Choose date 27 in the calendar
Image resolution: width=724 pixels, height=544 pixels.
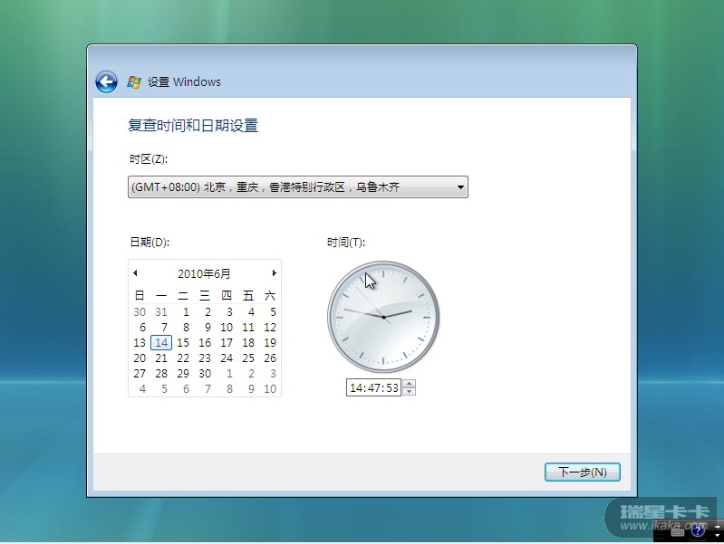pos(140,373)
